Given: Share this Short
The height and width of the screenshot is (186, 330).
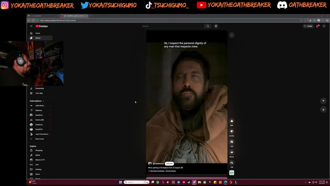Looking at the screenshot, I should pos(232,152).
